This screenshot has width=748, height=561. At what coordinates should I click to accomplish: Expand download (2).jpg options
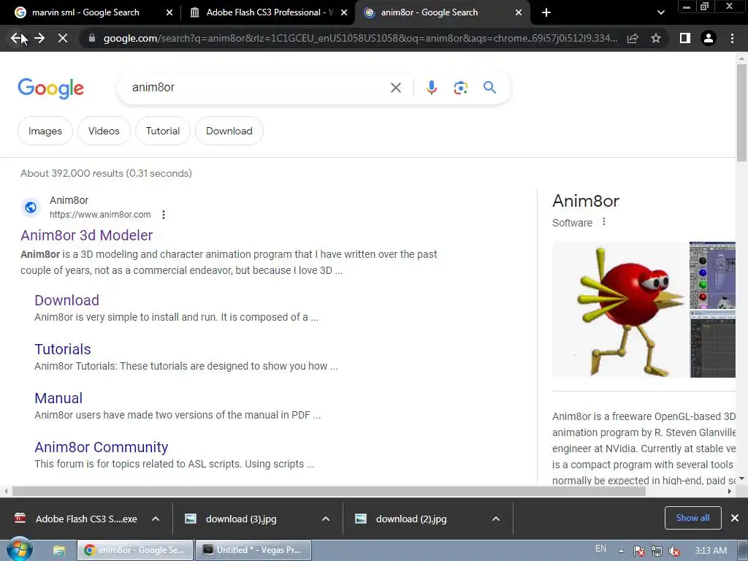496,519
